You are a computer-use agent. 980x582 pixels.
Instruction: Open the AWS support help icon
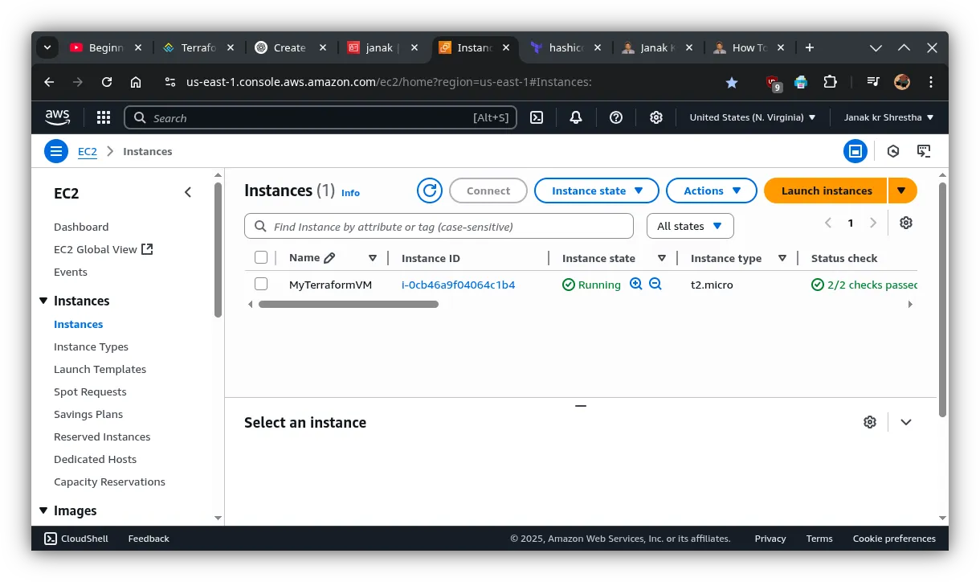pos(616,117)
